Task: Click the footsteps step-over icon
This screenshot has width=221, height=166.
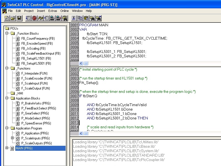Action: 40,18
